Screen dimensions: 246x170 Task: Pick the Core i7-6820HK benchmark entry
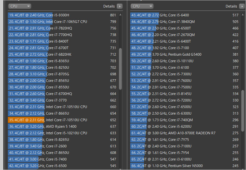click(62, 54)
